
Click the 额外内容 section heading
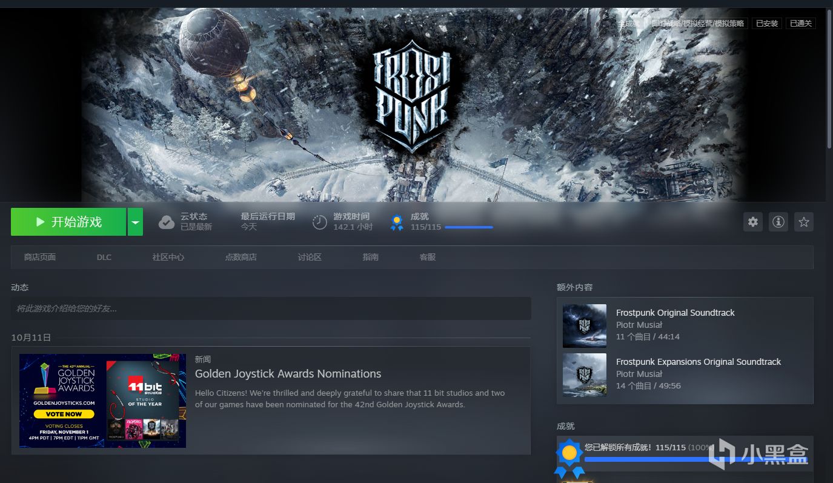point(574,287)
